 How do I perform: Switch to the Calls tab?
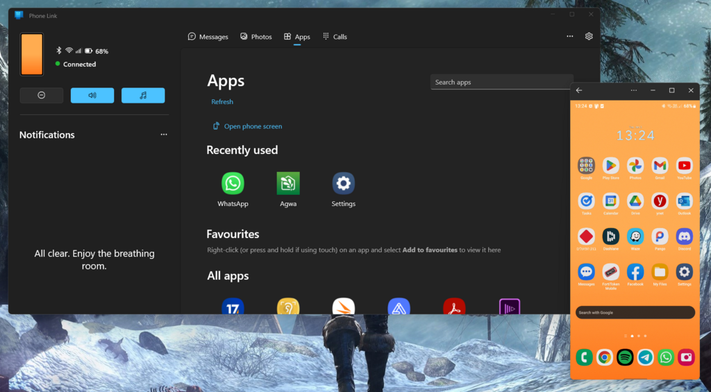click(335, 37)
